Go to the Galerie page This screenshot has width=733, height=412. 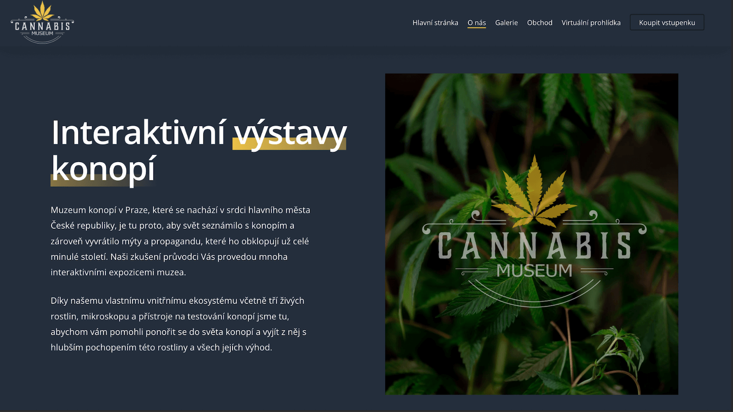click(x=506, y=22)
